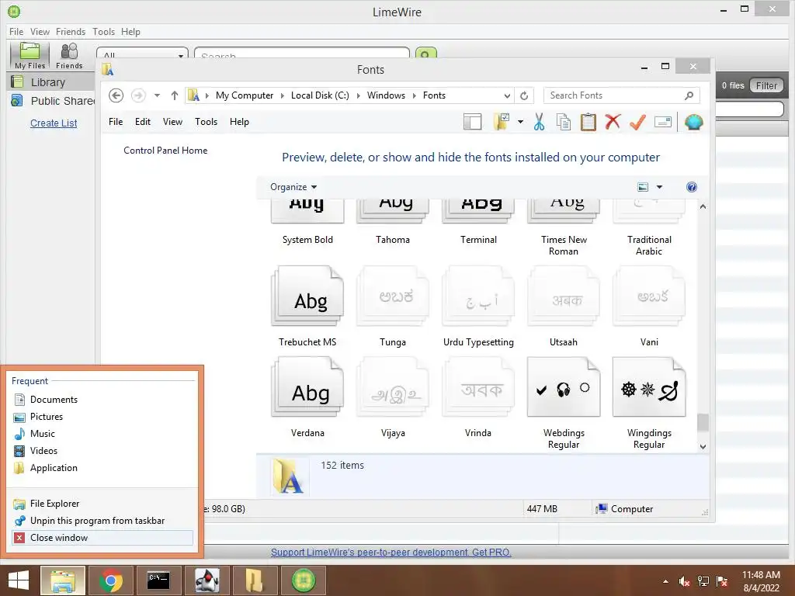The height and width of the screenshot is (596, 795).
Task: Open the Fonts window File menu
Action: click(x=116, y=122)
